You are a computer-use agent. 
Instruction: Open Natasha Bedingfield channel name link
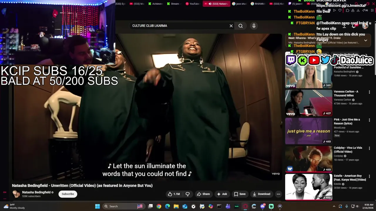click(x=36, y=192)
